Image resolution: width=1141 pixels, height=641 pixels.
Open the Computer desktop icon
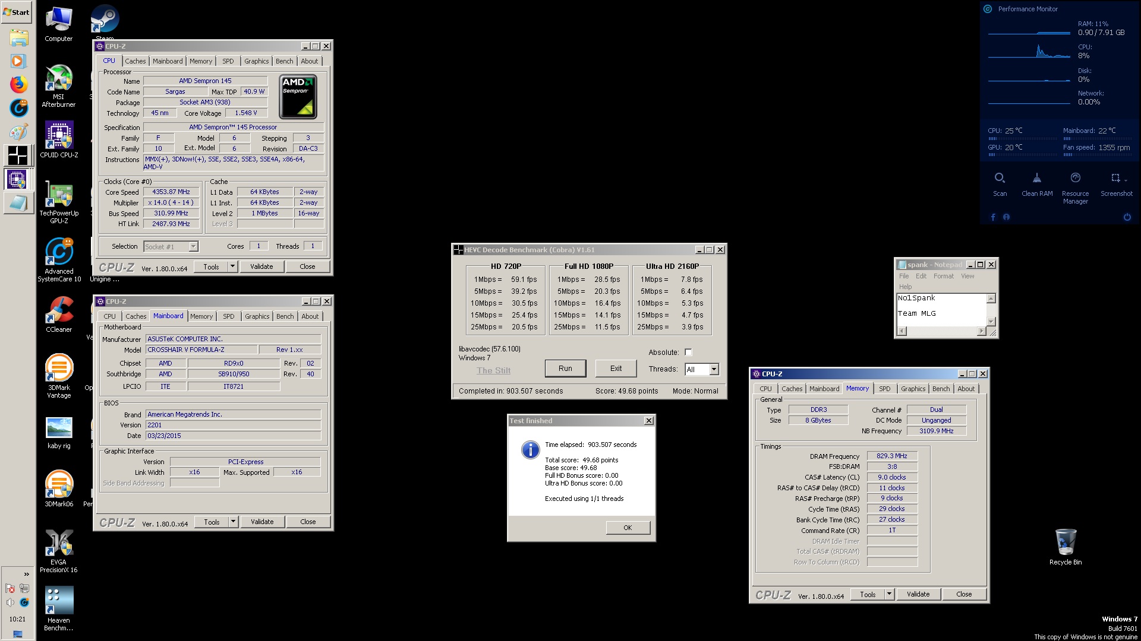click(x=58, y=25)
